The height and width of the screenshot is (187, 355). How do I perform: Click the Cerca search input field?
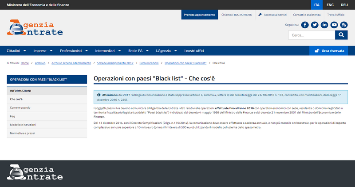tap(312, 35)
